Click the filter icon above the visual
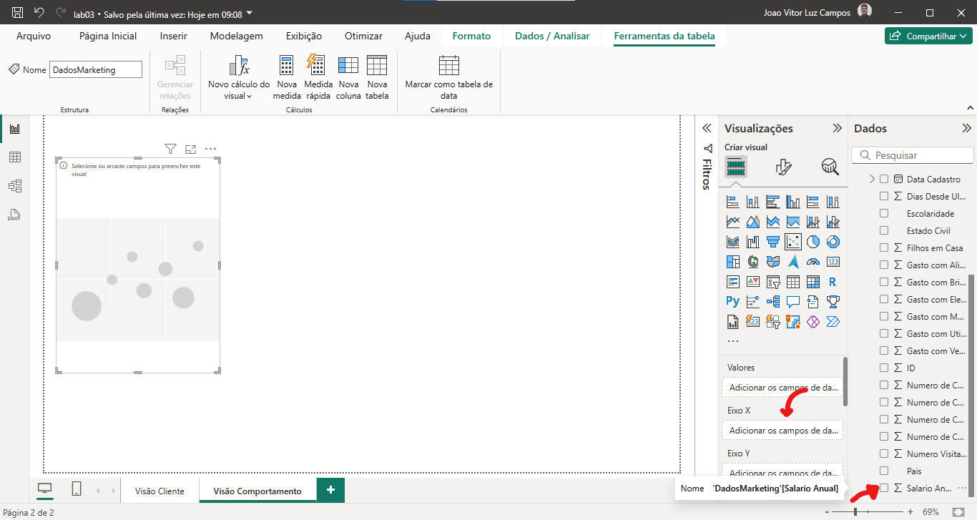The width and height of the screenshot is (977, 520). (x=170, y=149)
